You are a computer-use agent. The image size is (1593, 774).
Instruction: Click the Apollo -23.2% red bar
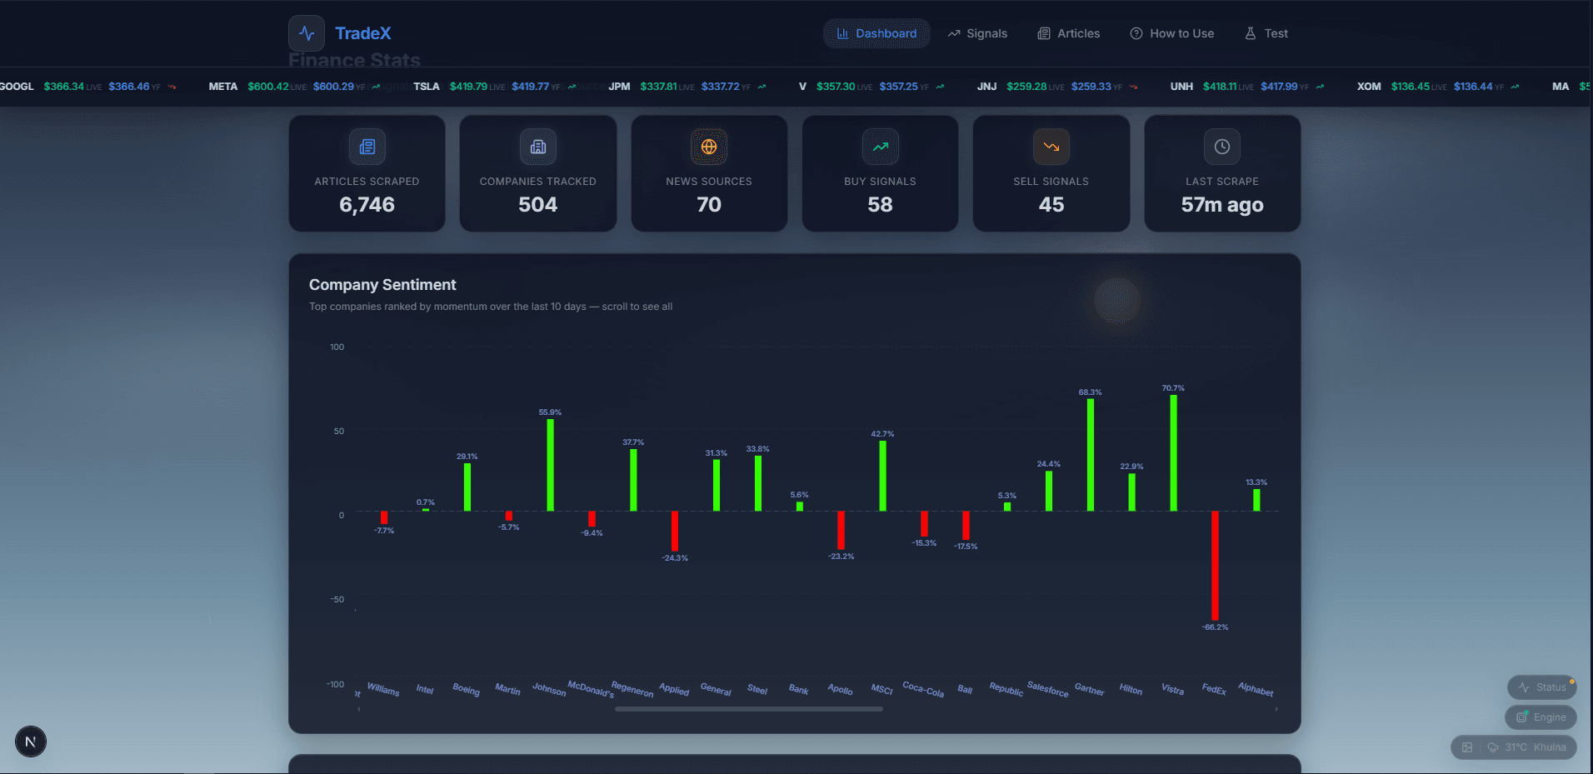pyautogui.click(x=841, y=530)
